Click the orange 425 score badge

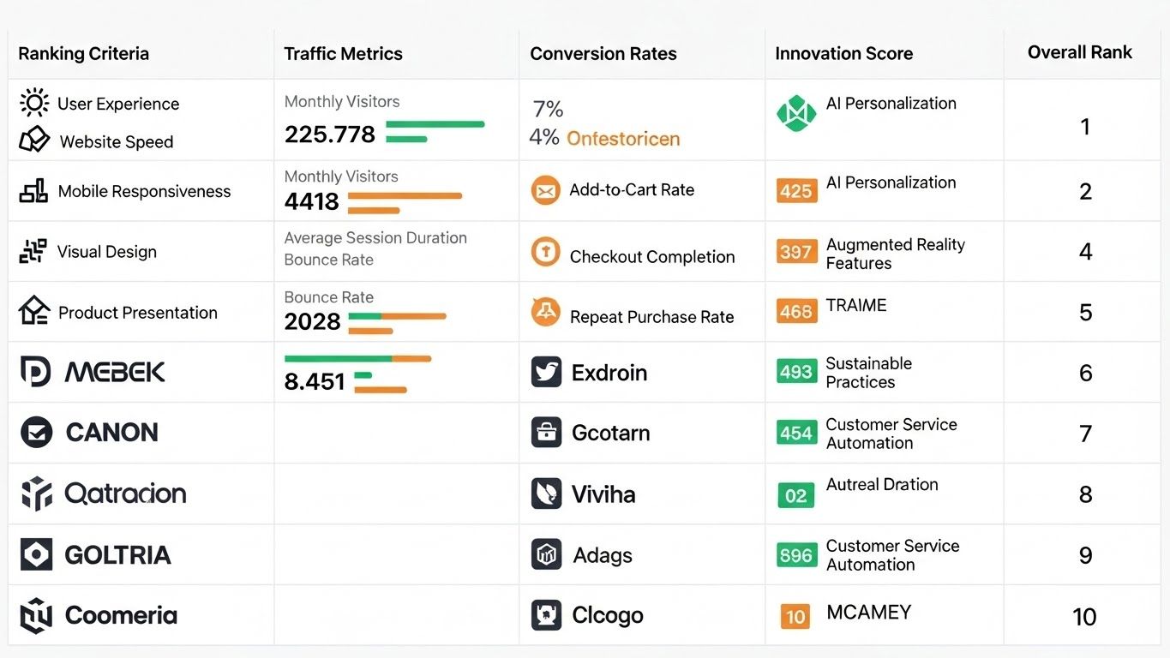click(796, 190)
